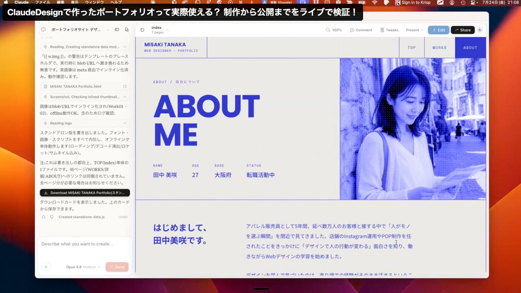Click the reload preview icon beside index

pyautogui.click(x=142, y=30)
